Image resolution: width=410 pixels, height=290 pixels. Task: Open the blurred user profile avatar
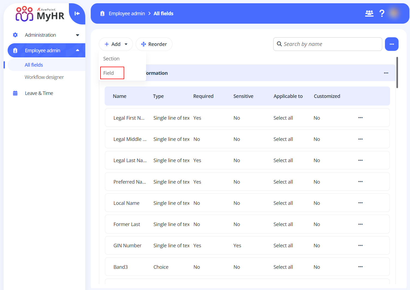394,13
